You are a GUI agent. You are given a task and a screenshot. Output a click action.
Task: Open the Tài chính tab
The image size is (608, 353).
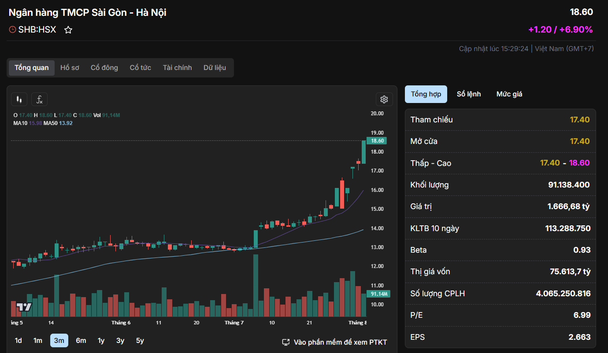177,68
